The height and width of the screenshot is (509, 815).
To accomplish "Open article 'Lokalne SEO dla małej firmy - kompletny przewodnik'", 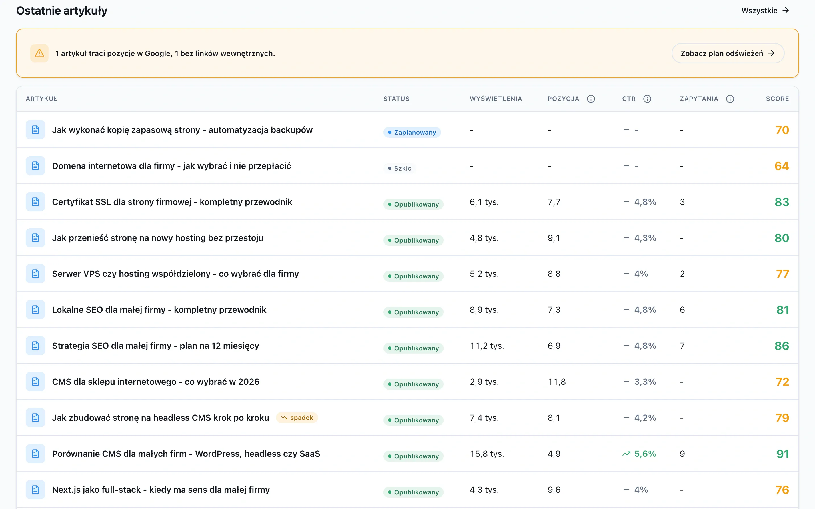I will (159, 310).
